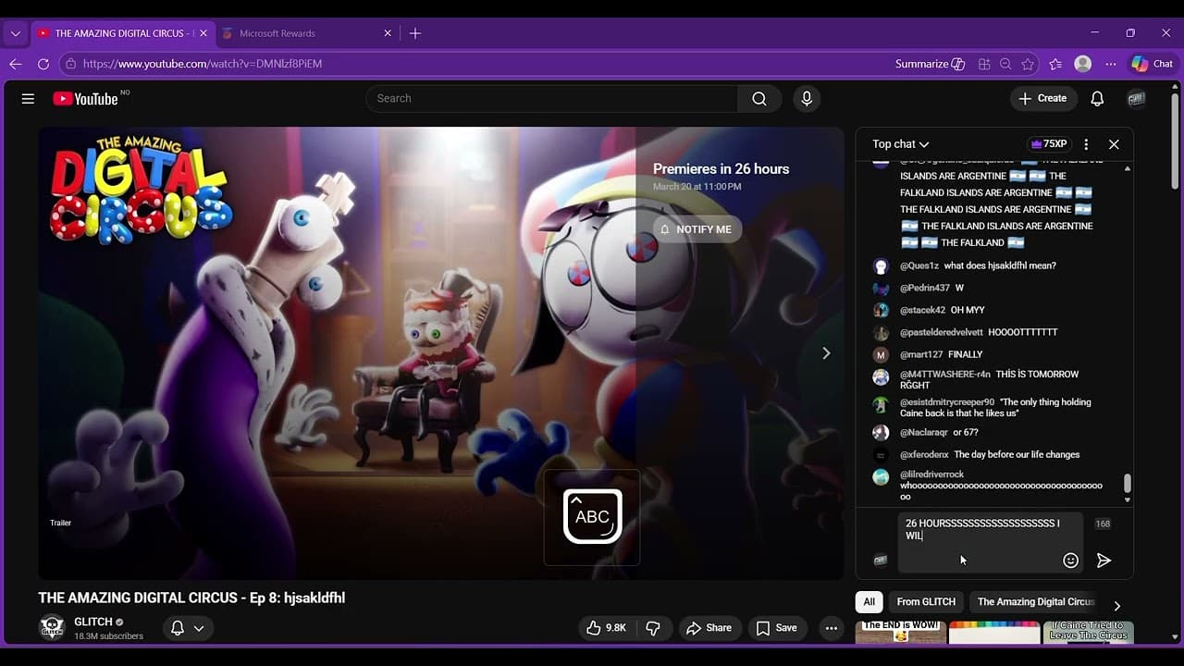1184x666 pixels.
Task: Click username @xferodenx in chat
Action: pyautogui.click(x=924, y=454)
